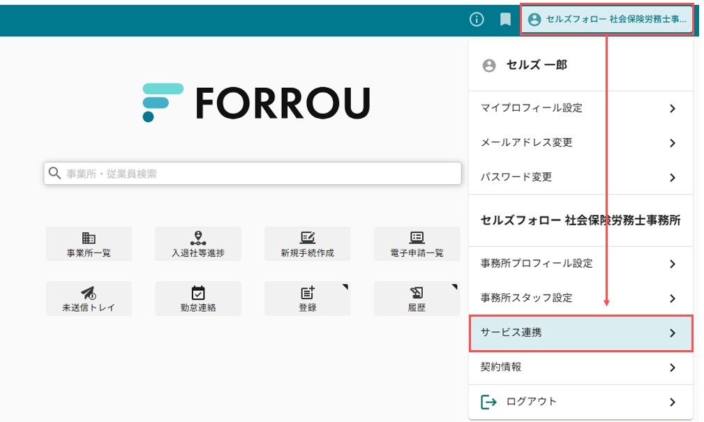Open 新規手続作成 edit icon tile
This screenshot has height=422, width=704.
click(x=308, y=243)
